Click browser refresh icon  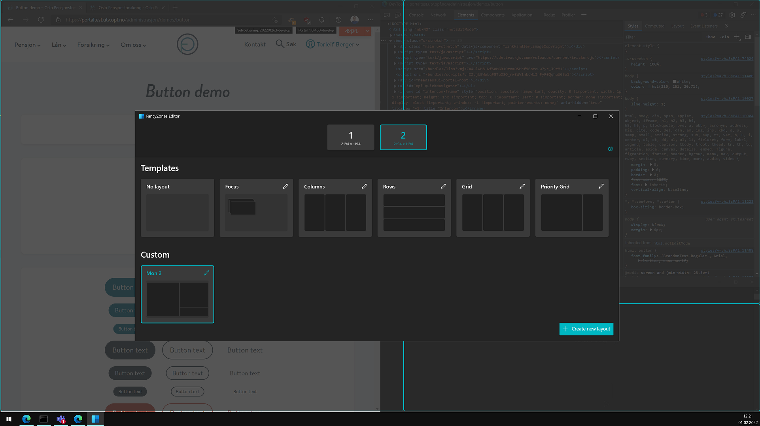[41, 20]
